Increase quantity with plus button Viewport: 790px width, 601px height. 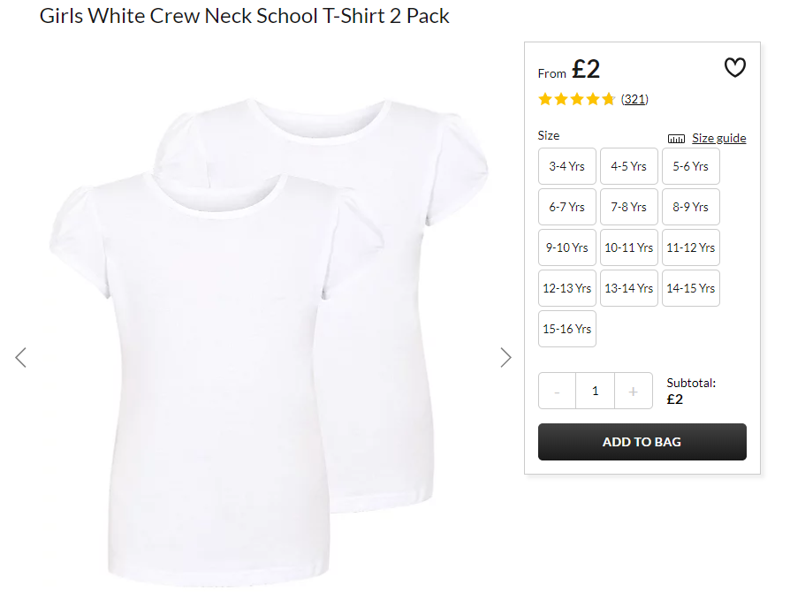tap(634, 391)
